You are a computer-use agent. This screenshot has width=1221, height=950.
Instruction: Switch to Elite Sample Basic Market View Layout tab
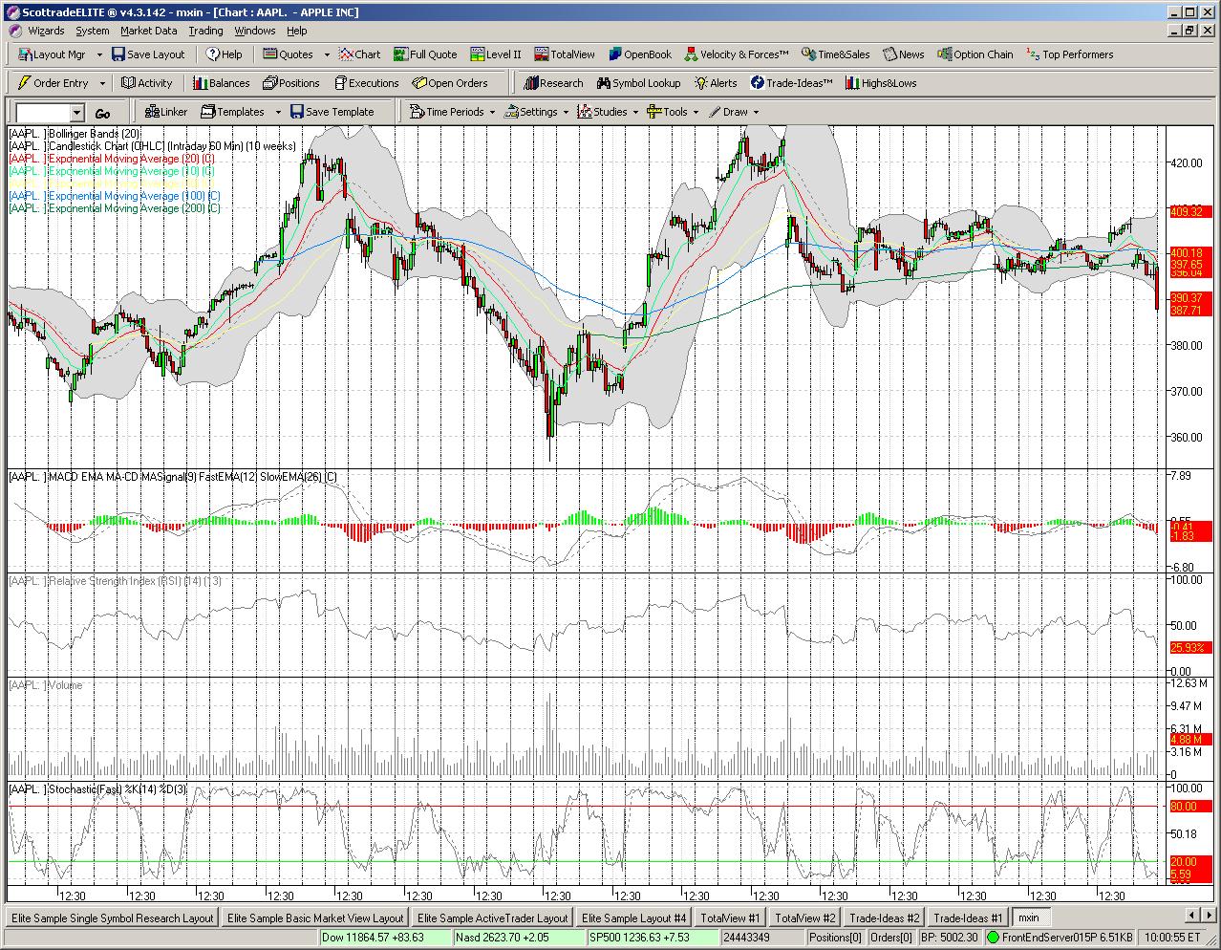tap(315, 918)
